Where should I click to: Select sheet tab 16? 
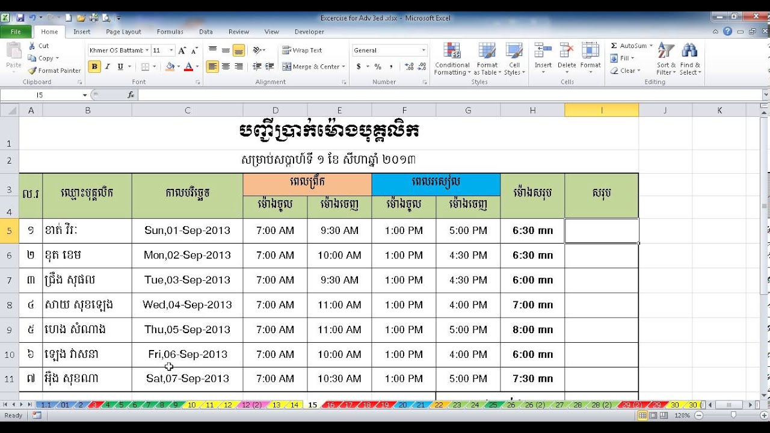331,405
